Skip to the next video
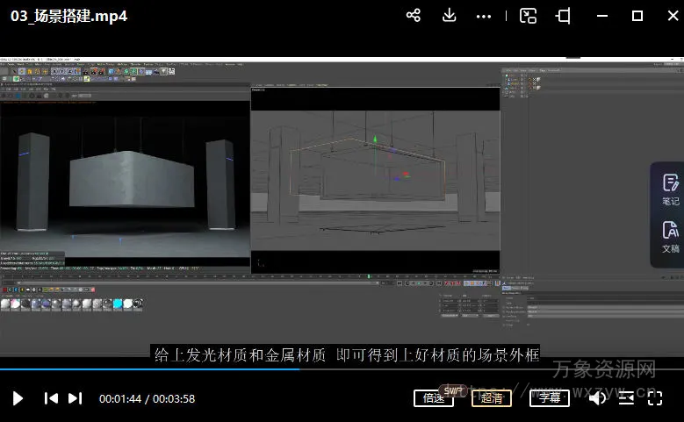The width and height of the screenshot is (684, 422). (x=76, y=398)
